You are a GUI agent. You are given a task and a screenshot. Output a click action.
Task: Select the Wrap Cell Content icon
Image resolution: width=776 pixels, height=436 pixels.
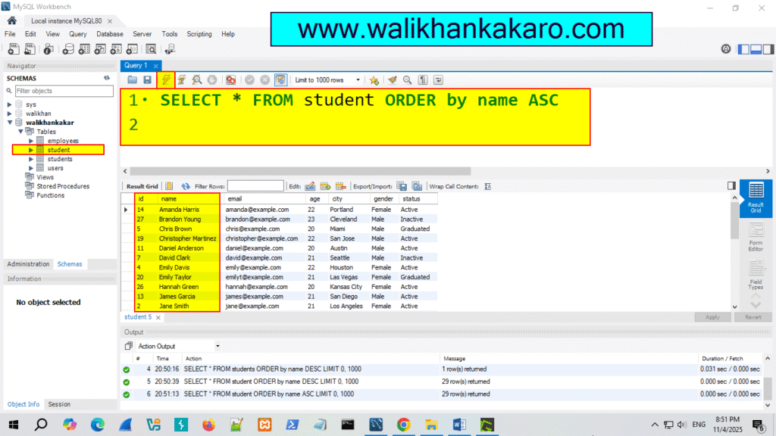click(487, 186)
